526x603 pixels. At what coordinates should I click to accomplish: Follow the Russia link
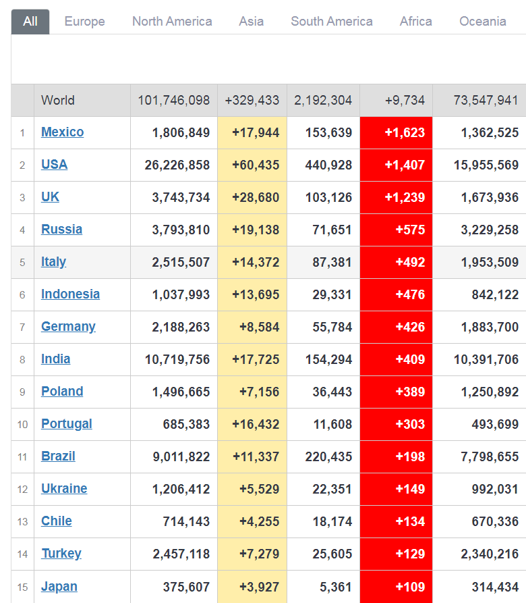tap(61, 230)
